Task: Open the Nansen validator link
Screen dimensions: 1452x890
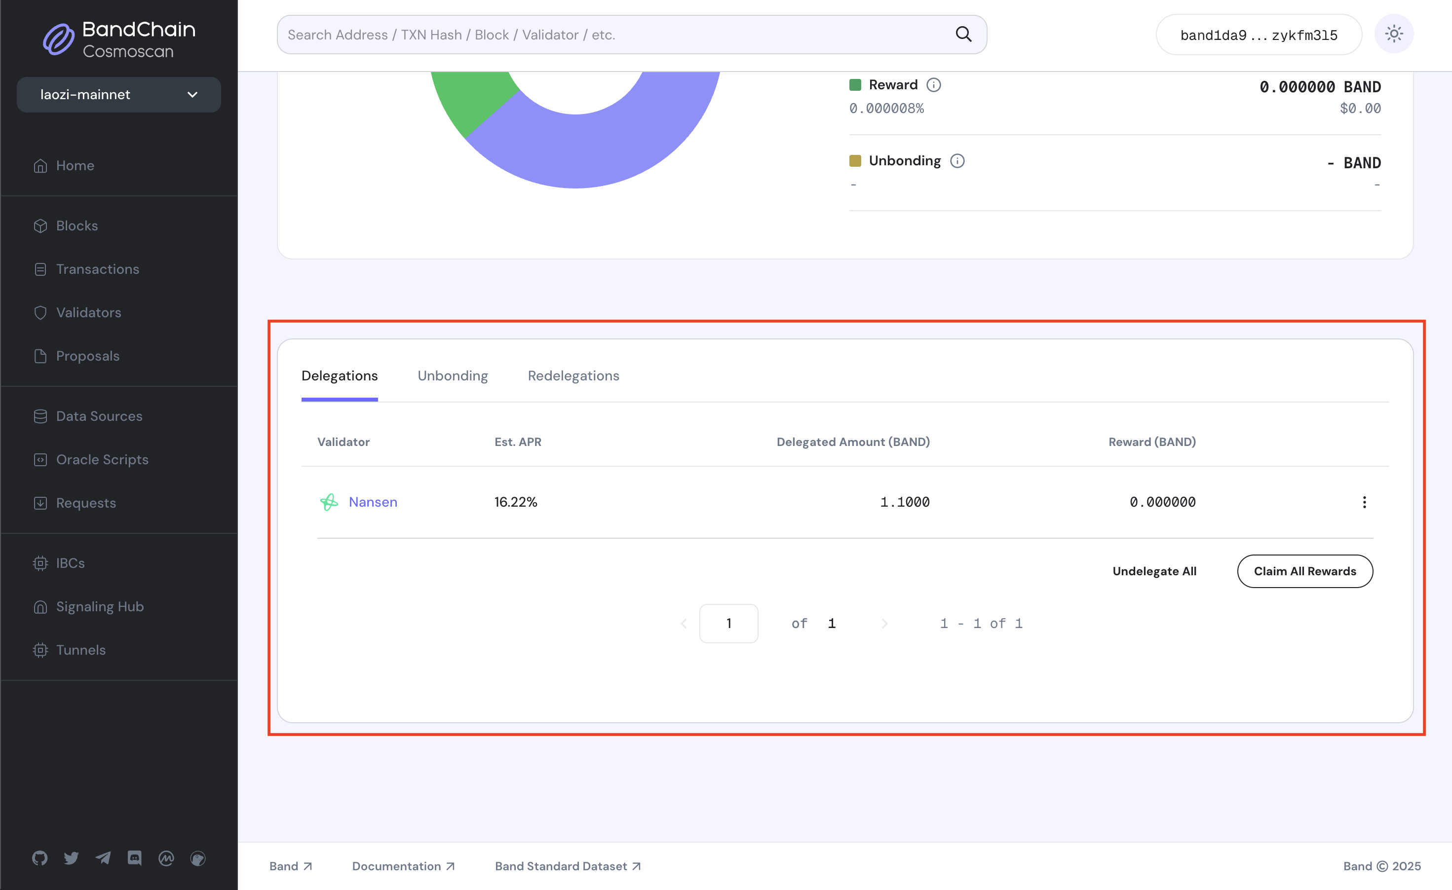Action: click(373, 502)
